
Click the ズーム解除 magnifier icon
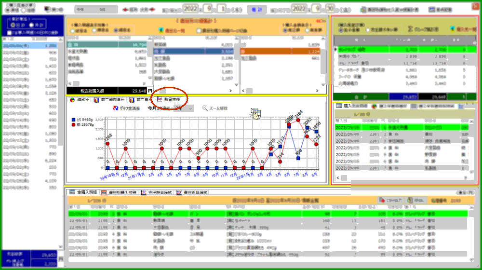pyautogui.click(x=205, y=108)
